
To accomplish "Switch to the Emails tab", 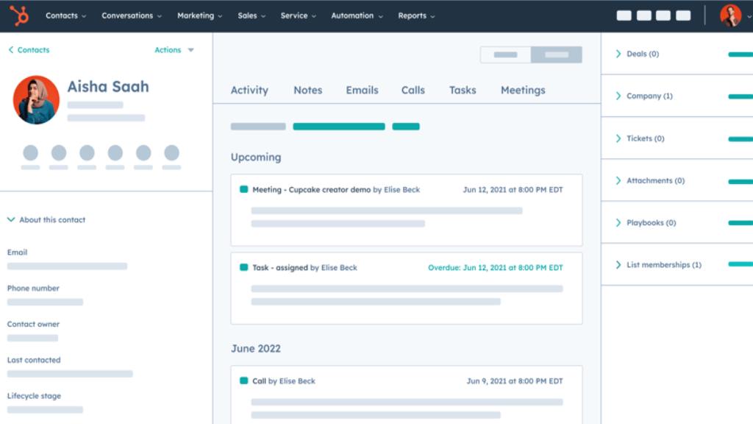I will point(362,90).
